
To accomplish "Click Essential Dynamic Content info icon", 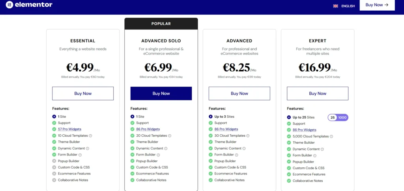I will pos(87,148).
